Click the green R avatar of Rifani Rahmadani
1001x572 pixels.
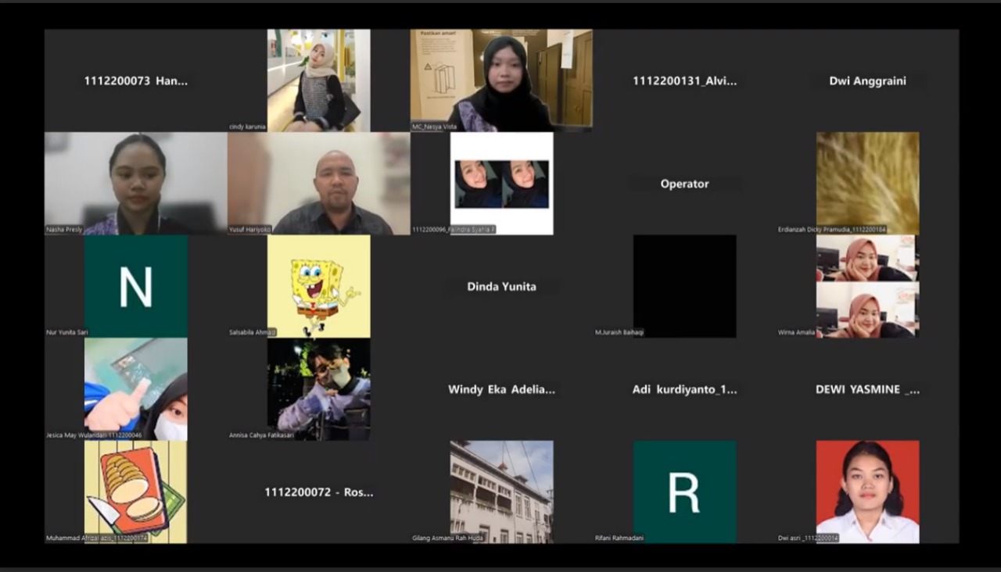684,492
